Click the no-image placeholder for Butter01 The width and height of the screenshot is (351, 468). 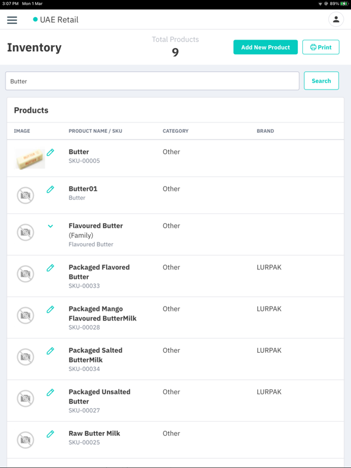tap(26, 196)
